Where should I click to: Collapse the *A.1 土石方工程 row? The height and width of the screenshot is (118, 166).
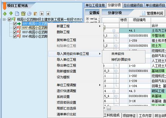pyautogui.click(x=114, y=31)
